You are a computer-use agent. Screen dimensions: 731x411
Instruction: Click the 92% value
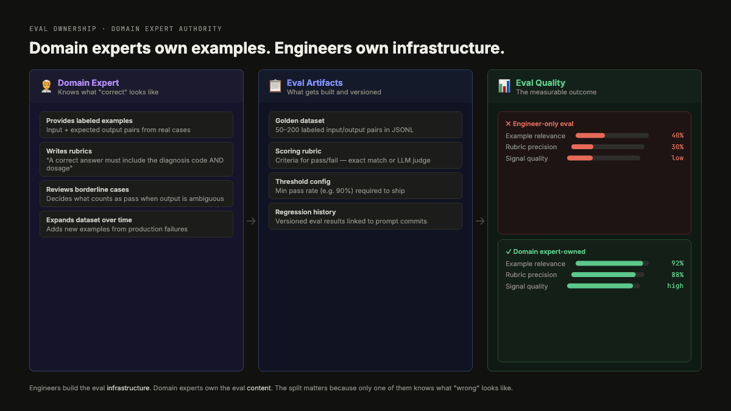677,263
